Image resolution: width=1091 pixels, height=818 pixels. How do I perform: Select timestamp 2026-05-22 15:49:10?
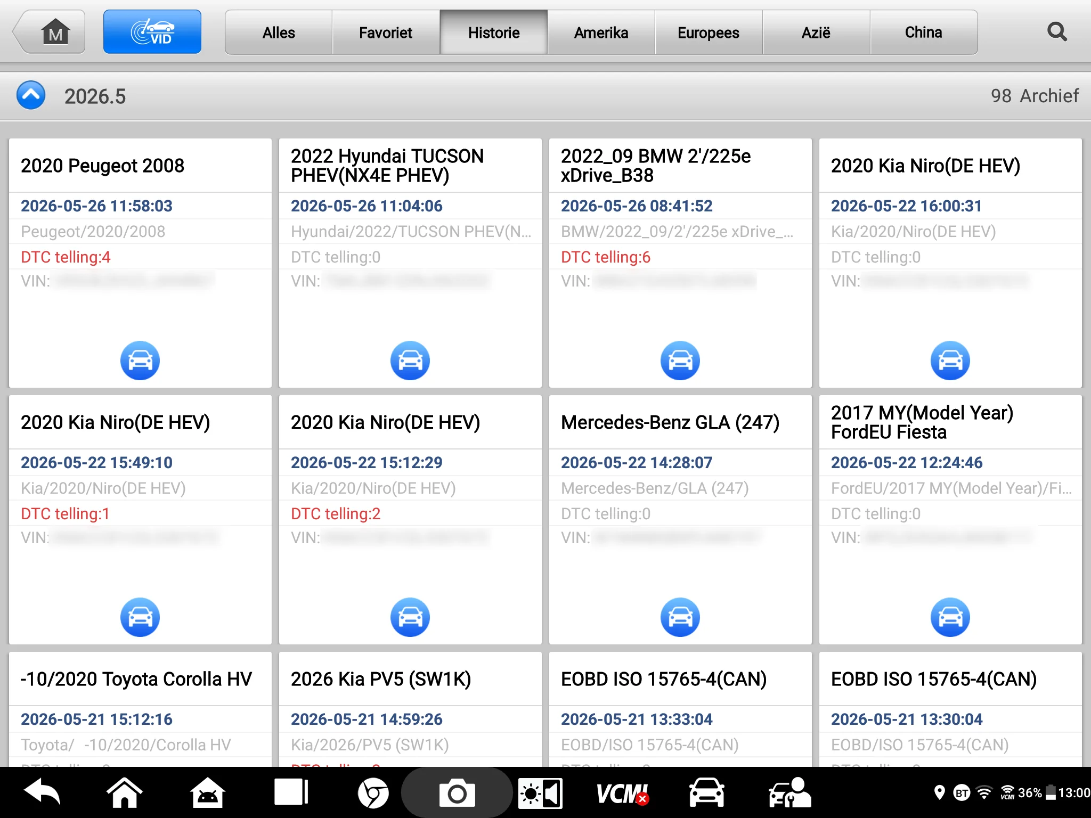(96, 462)
